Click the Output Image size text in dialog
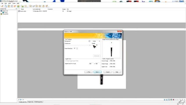This screenshot has width=186, height=105. [x=112, y=64]
